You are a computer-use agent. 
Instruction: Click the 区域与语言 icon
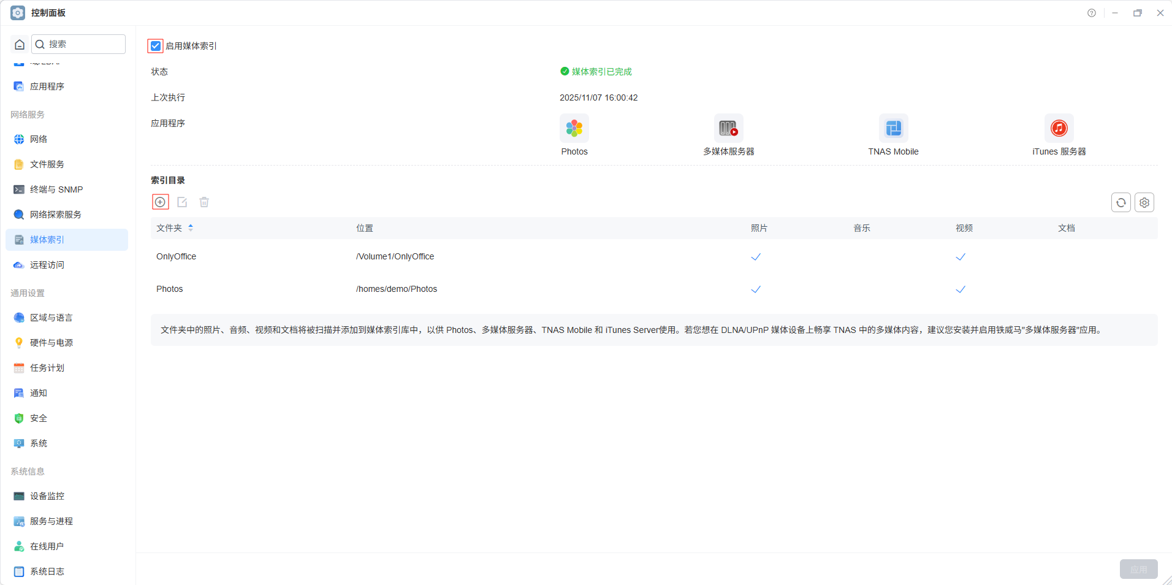pos(19,318)
